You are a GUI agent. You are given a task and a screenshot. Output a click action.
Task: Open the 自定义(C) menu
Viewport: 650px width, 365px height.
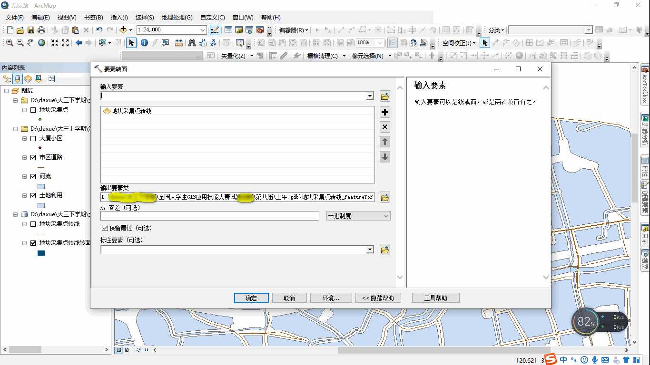click(212, 17)
